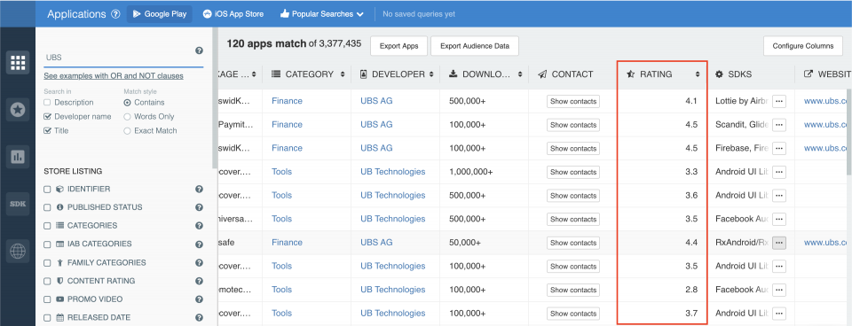The image size is (852, 326).
Task: Click the star icon in RATING header
Action: 630,74
